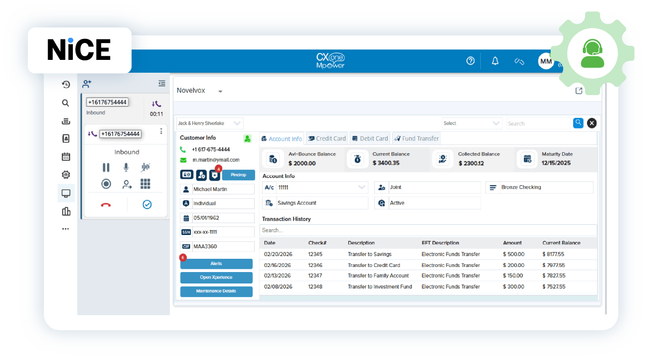The height and width of the screenshot is (358, 646).
Task: Open the queue list icon in sidebar
Action: 66,121
